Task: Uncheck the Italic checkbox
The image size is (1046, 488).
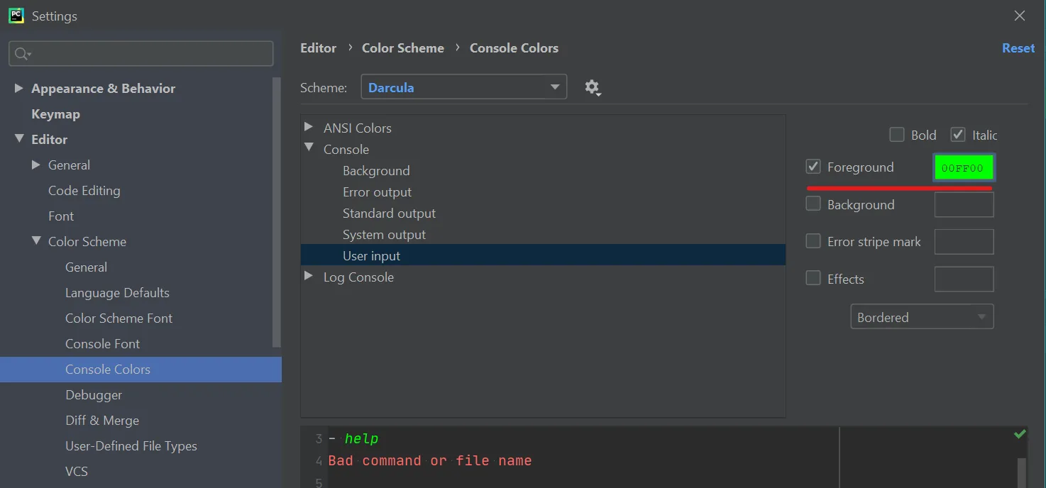Action: pyautogui.click(x=958, y=135)
